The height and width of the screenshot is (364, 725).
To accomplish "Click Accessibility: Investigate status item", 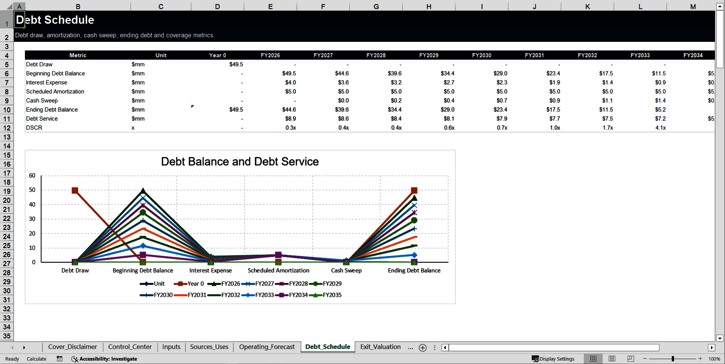I will (104, 359).
